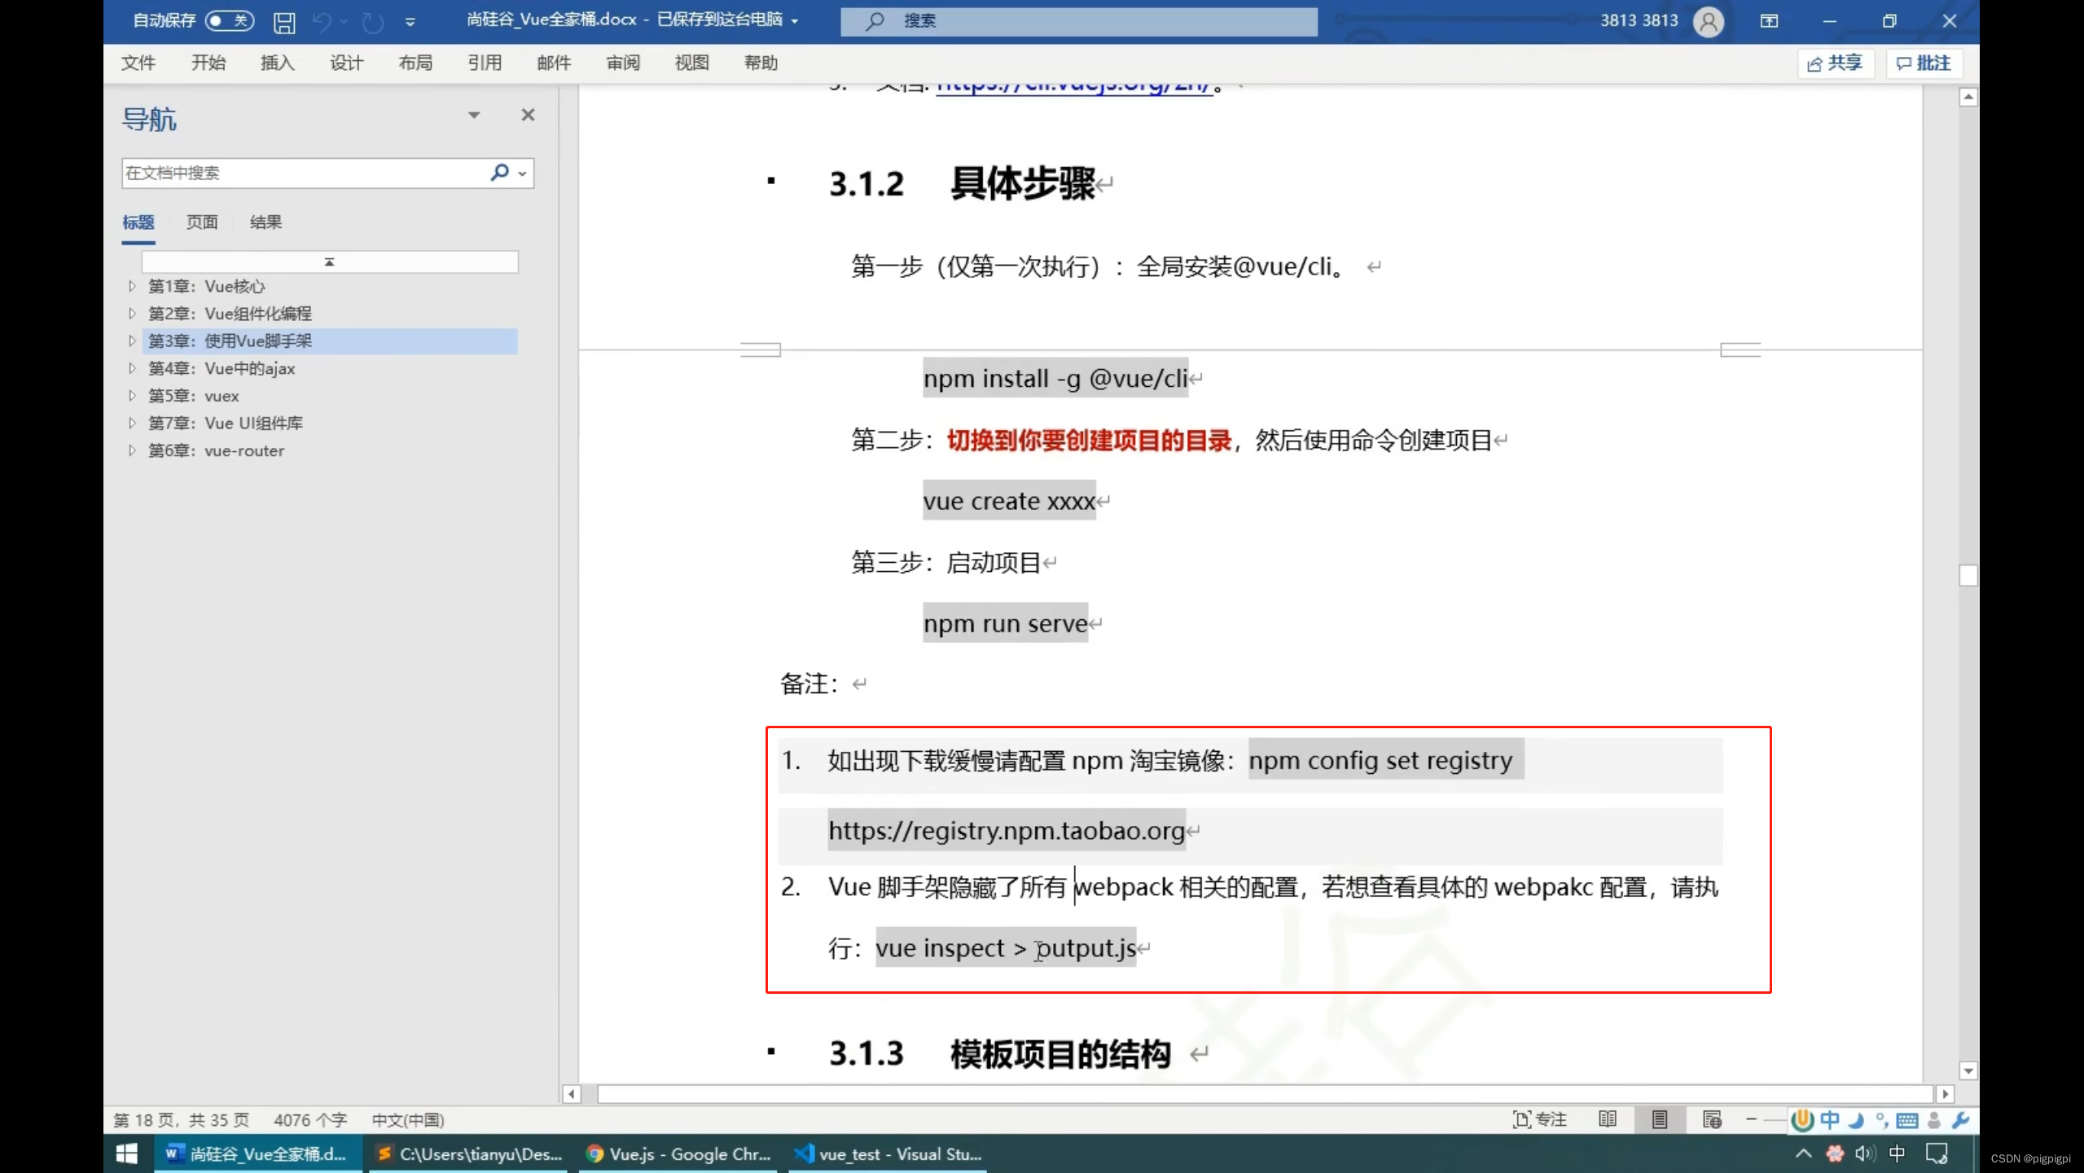2084x1173 pixels.
Task: Switch to Web Layout view icon
Action: [x=1712, y=1119]
